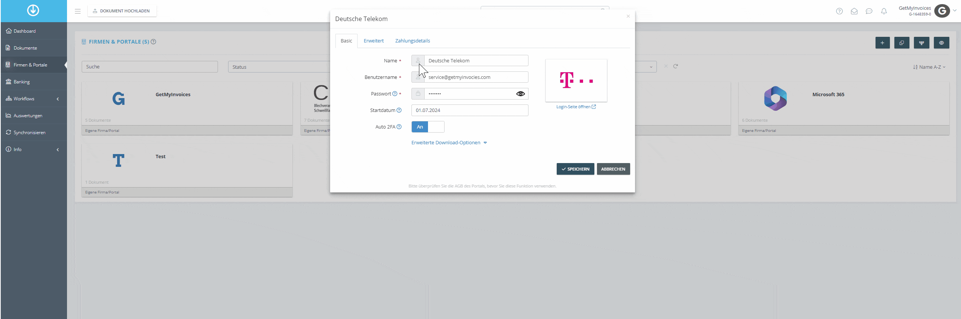Click the help icon next to Auto 2FA
The width and height of the screenshot is (961, 319).
pos(399,127)
